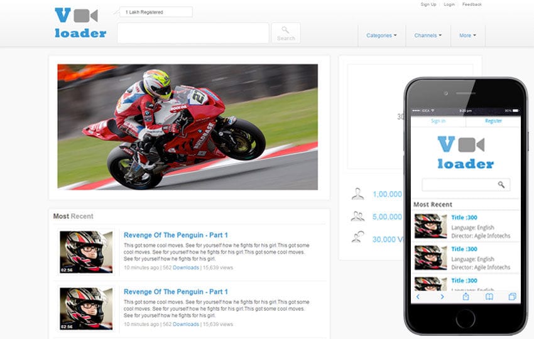This screenshot has height=339, width=534.
Task: Tap the share icon in phone toolbar
Action: click(466, 296)
